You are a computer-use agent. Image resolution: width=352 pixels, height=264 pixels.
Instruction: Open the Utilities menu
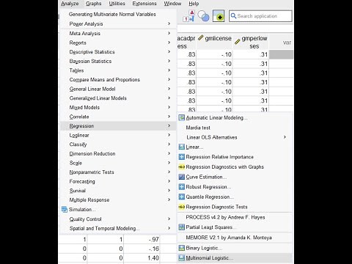[117, 4]
